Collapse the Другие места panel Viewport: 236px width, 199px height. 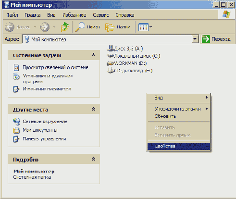click(x=93, y=109)
